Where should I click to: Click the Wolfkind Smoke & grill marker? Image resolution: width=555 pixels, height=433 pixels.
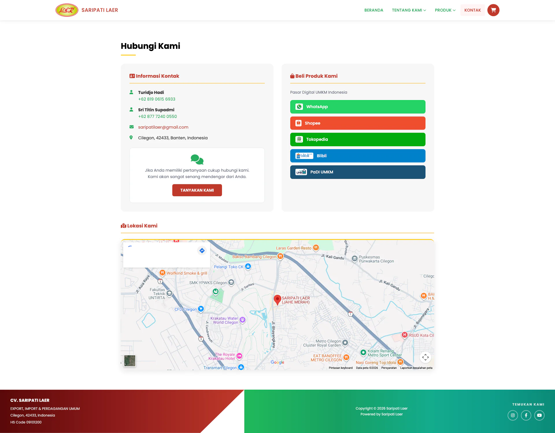pyautogui.click(x=162, y=273)
